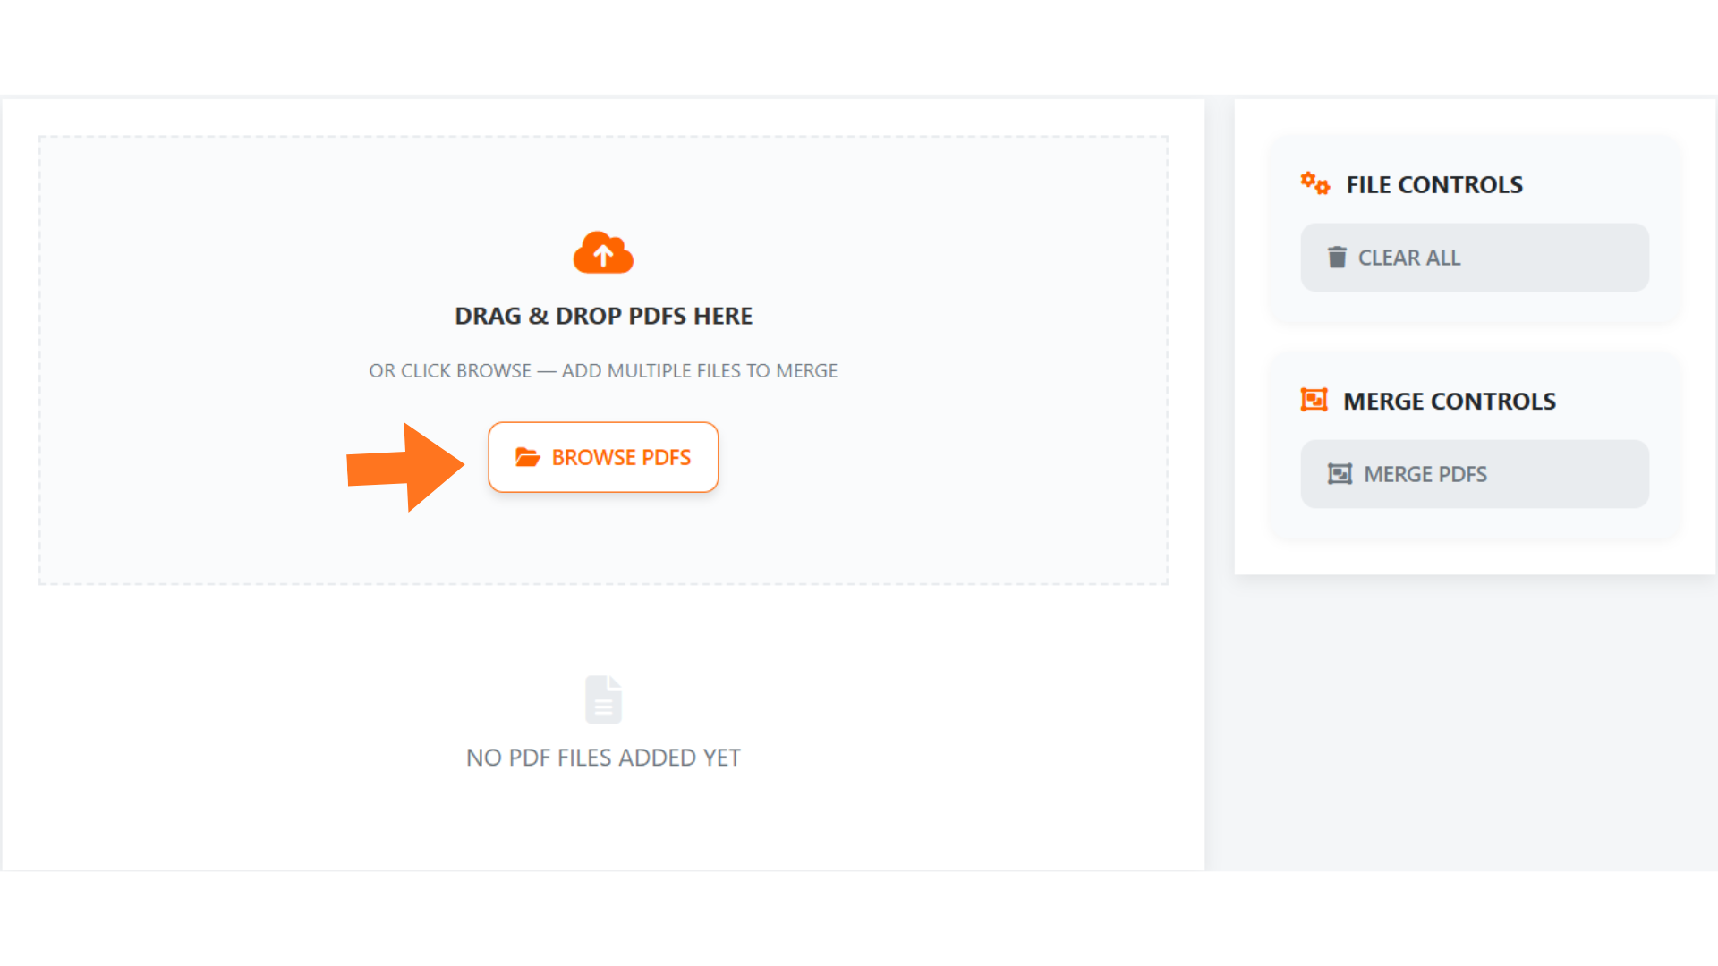Image resolution: width=1718 pixels, height=966 pixels.
Task: Click the 'Or click browse' instruction text
Action: click(603, 370)
